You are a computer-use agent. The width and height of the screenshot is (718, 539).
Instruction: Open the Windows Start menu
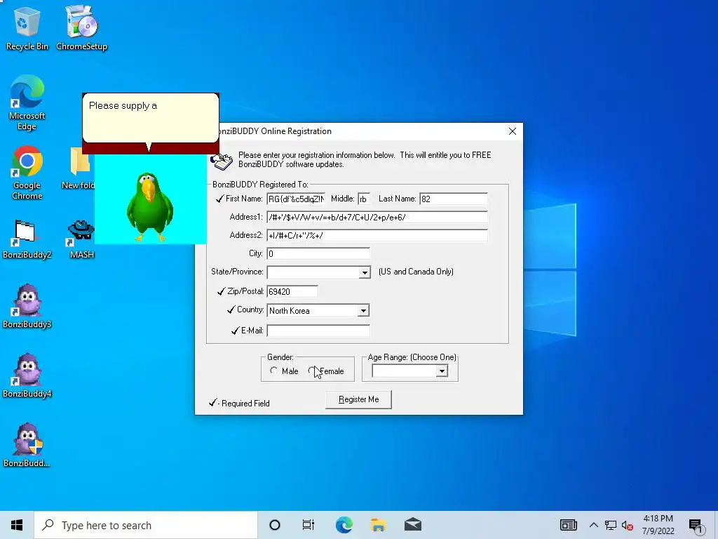tap(17, 525)
